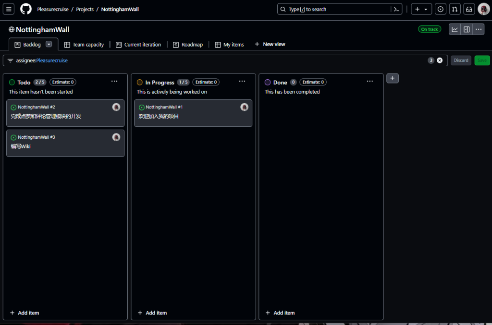492x325 pixels.
Task: Open Projects breadcrumb link
Action: 85,10
